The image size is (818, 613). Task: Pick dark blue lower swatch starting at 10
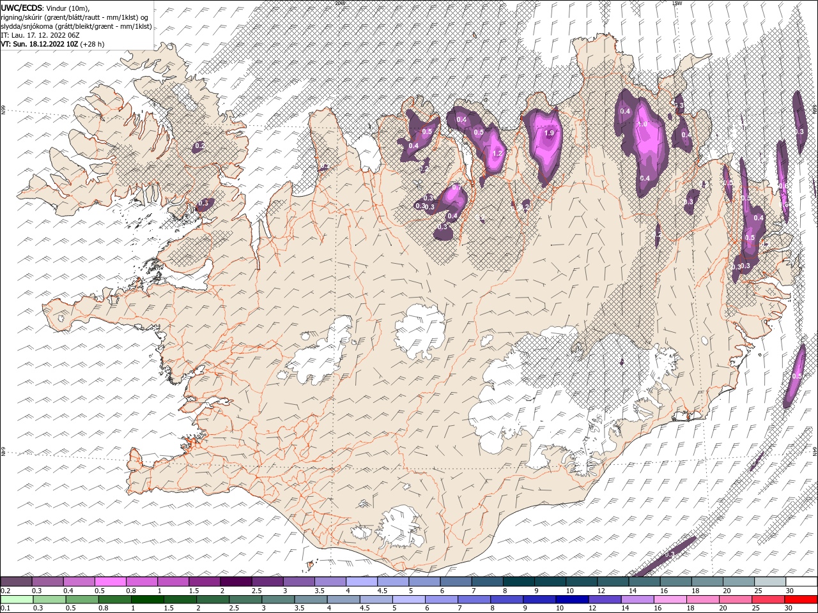click(572, 600)
